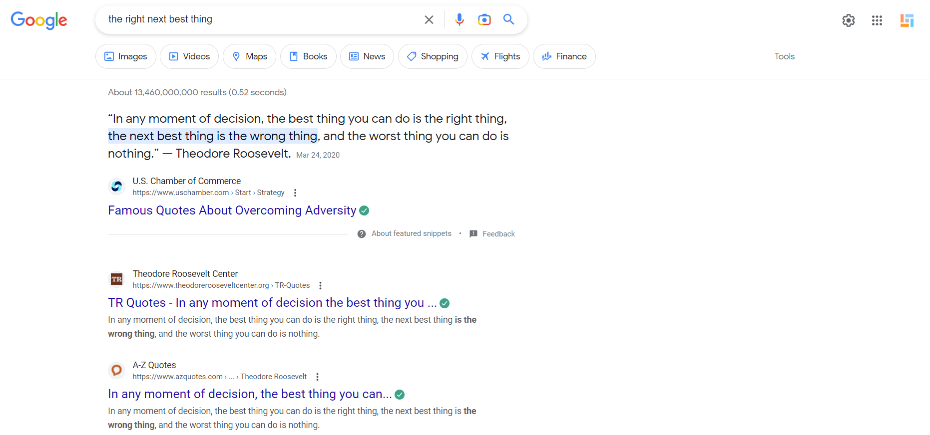Clear the search query with the X icon
The image size is (930, 435).
pos(429,19)
